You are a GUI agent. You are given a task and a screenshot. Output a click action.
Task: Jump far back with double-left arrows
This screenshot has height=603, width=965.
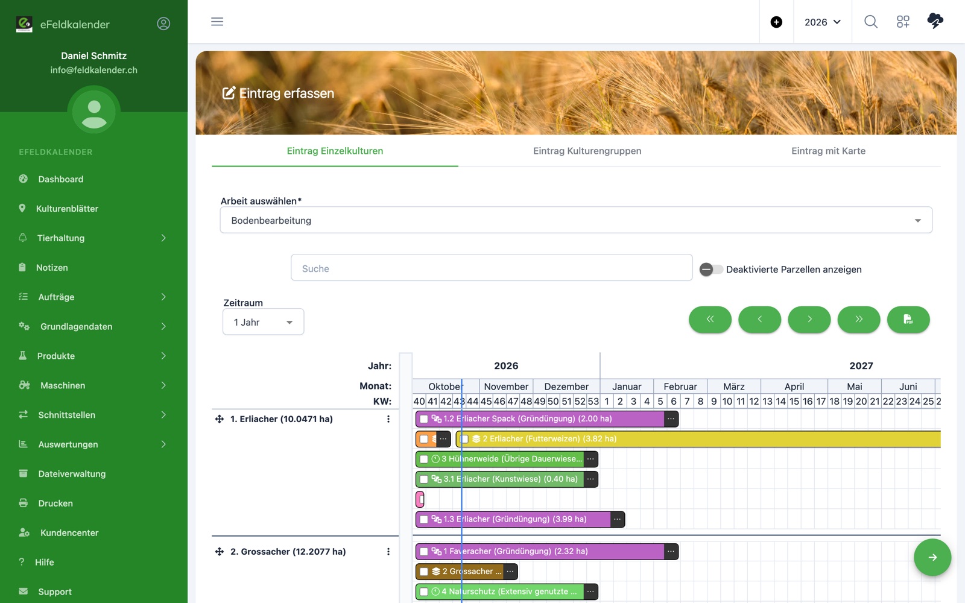pyautogui.click(x=710, y=319)
